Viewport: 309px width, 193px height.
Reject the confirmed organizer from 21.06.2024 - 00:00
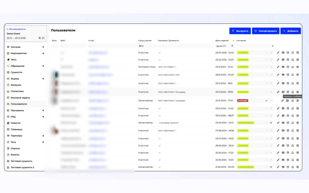pos(271,167)
